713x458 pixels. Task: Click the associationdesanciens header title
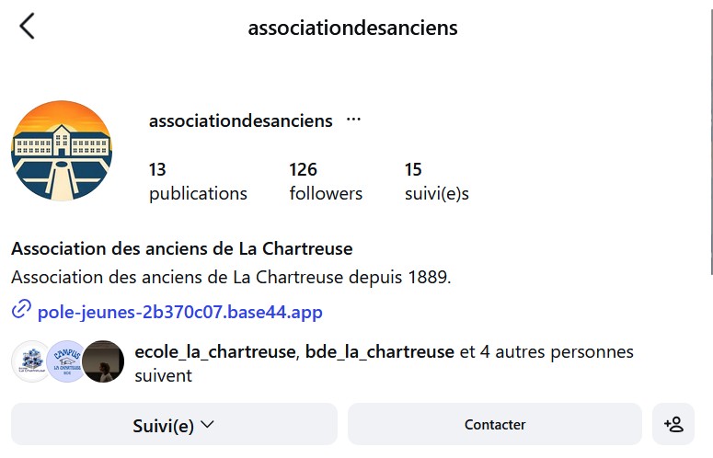tap(352, 28)
